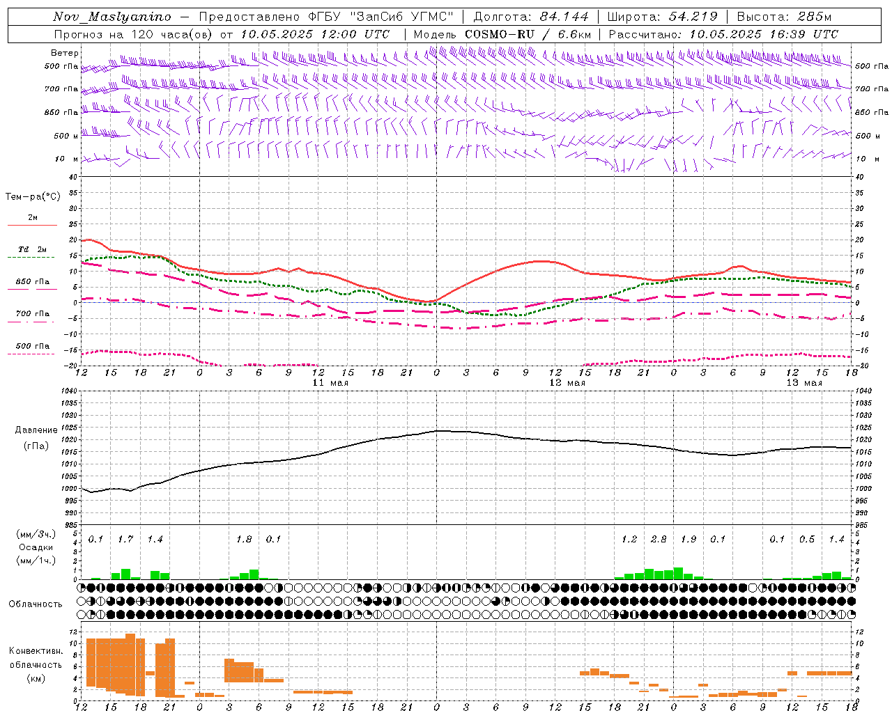
Task: Click the 'Долгота: 84.144' field
Action: (x=530, y=17)
